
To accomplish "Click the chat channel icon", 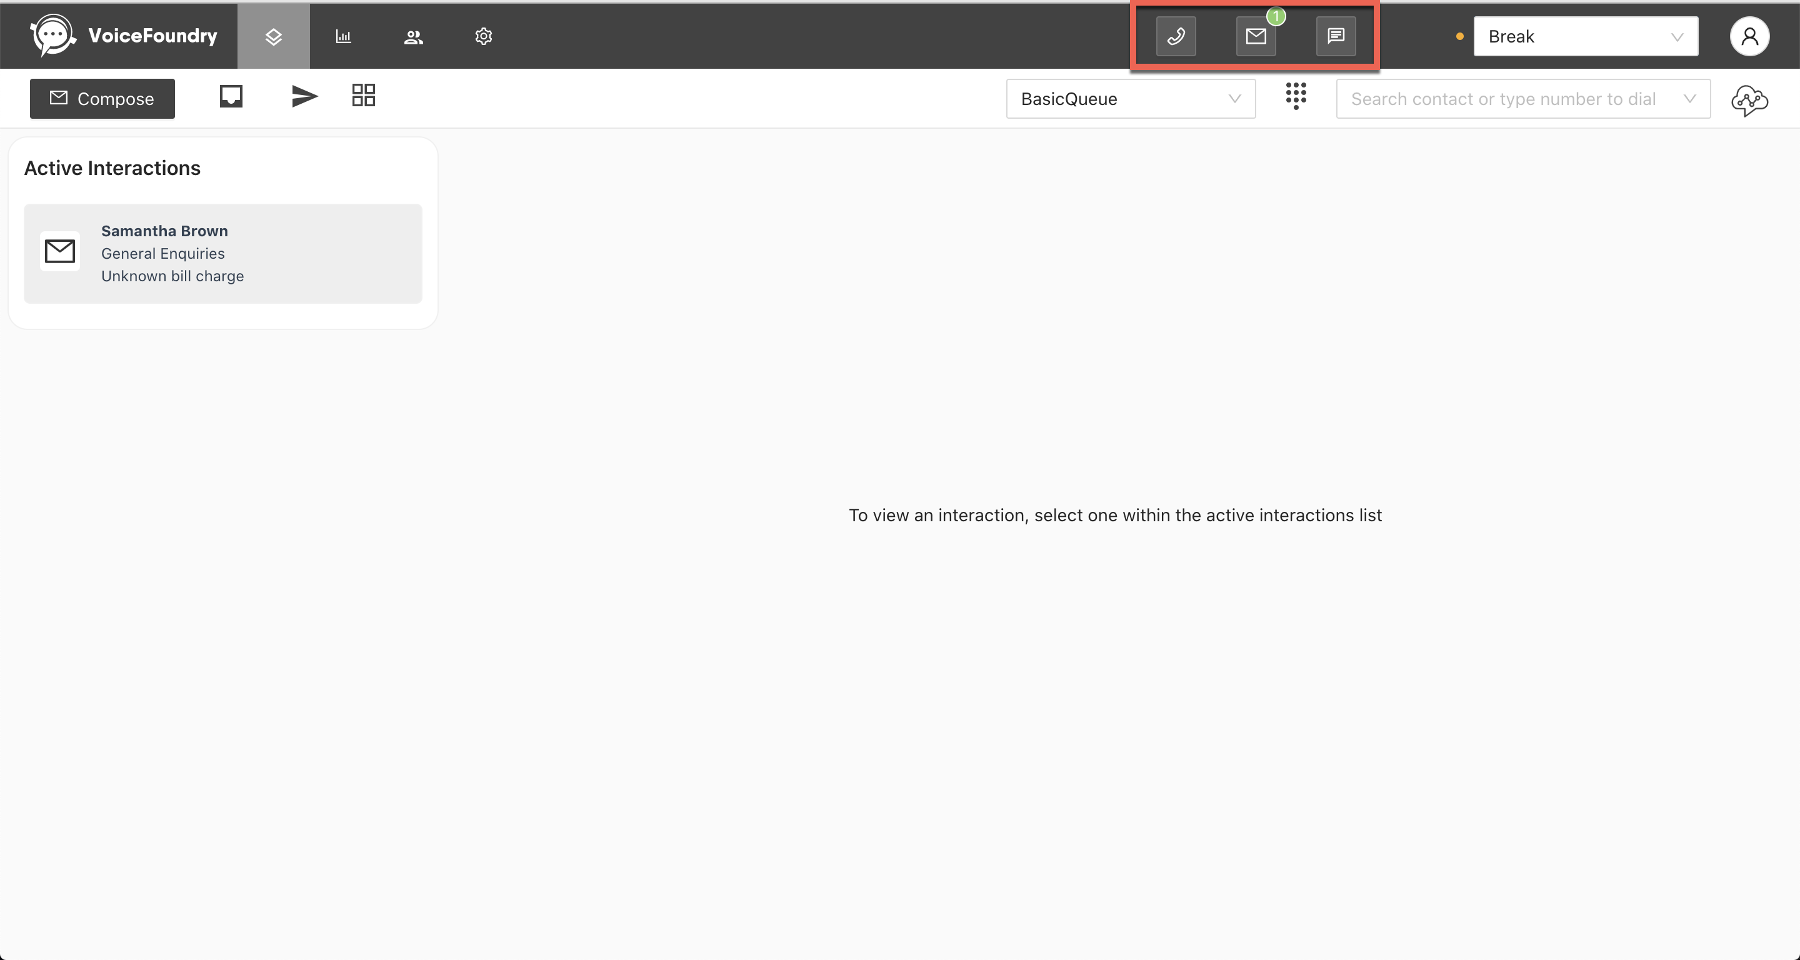I will click(1336, 36).
